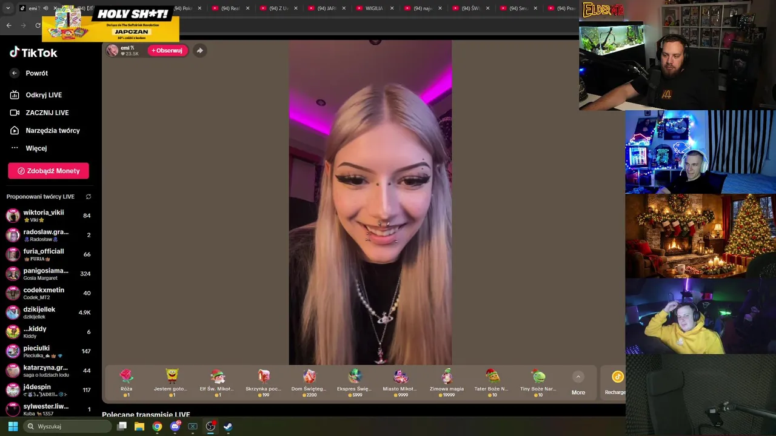This screenshot has height=436, width=776.
Task: Follow streamer with Obserwuj button
Action: click(167, 50)
